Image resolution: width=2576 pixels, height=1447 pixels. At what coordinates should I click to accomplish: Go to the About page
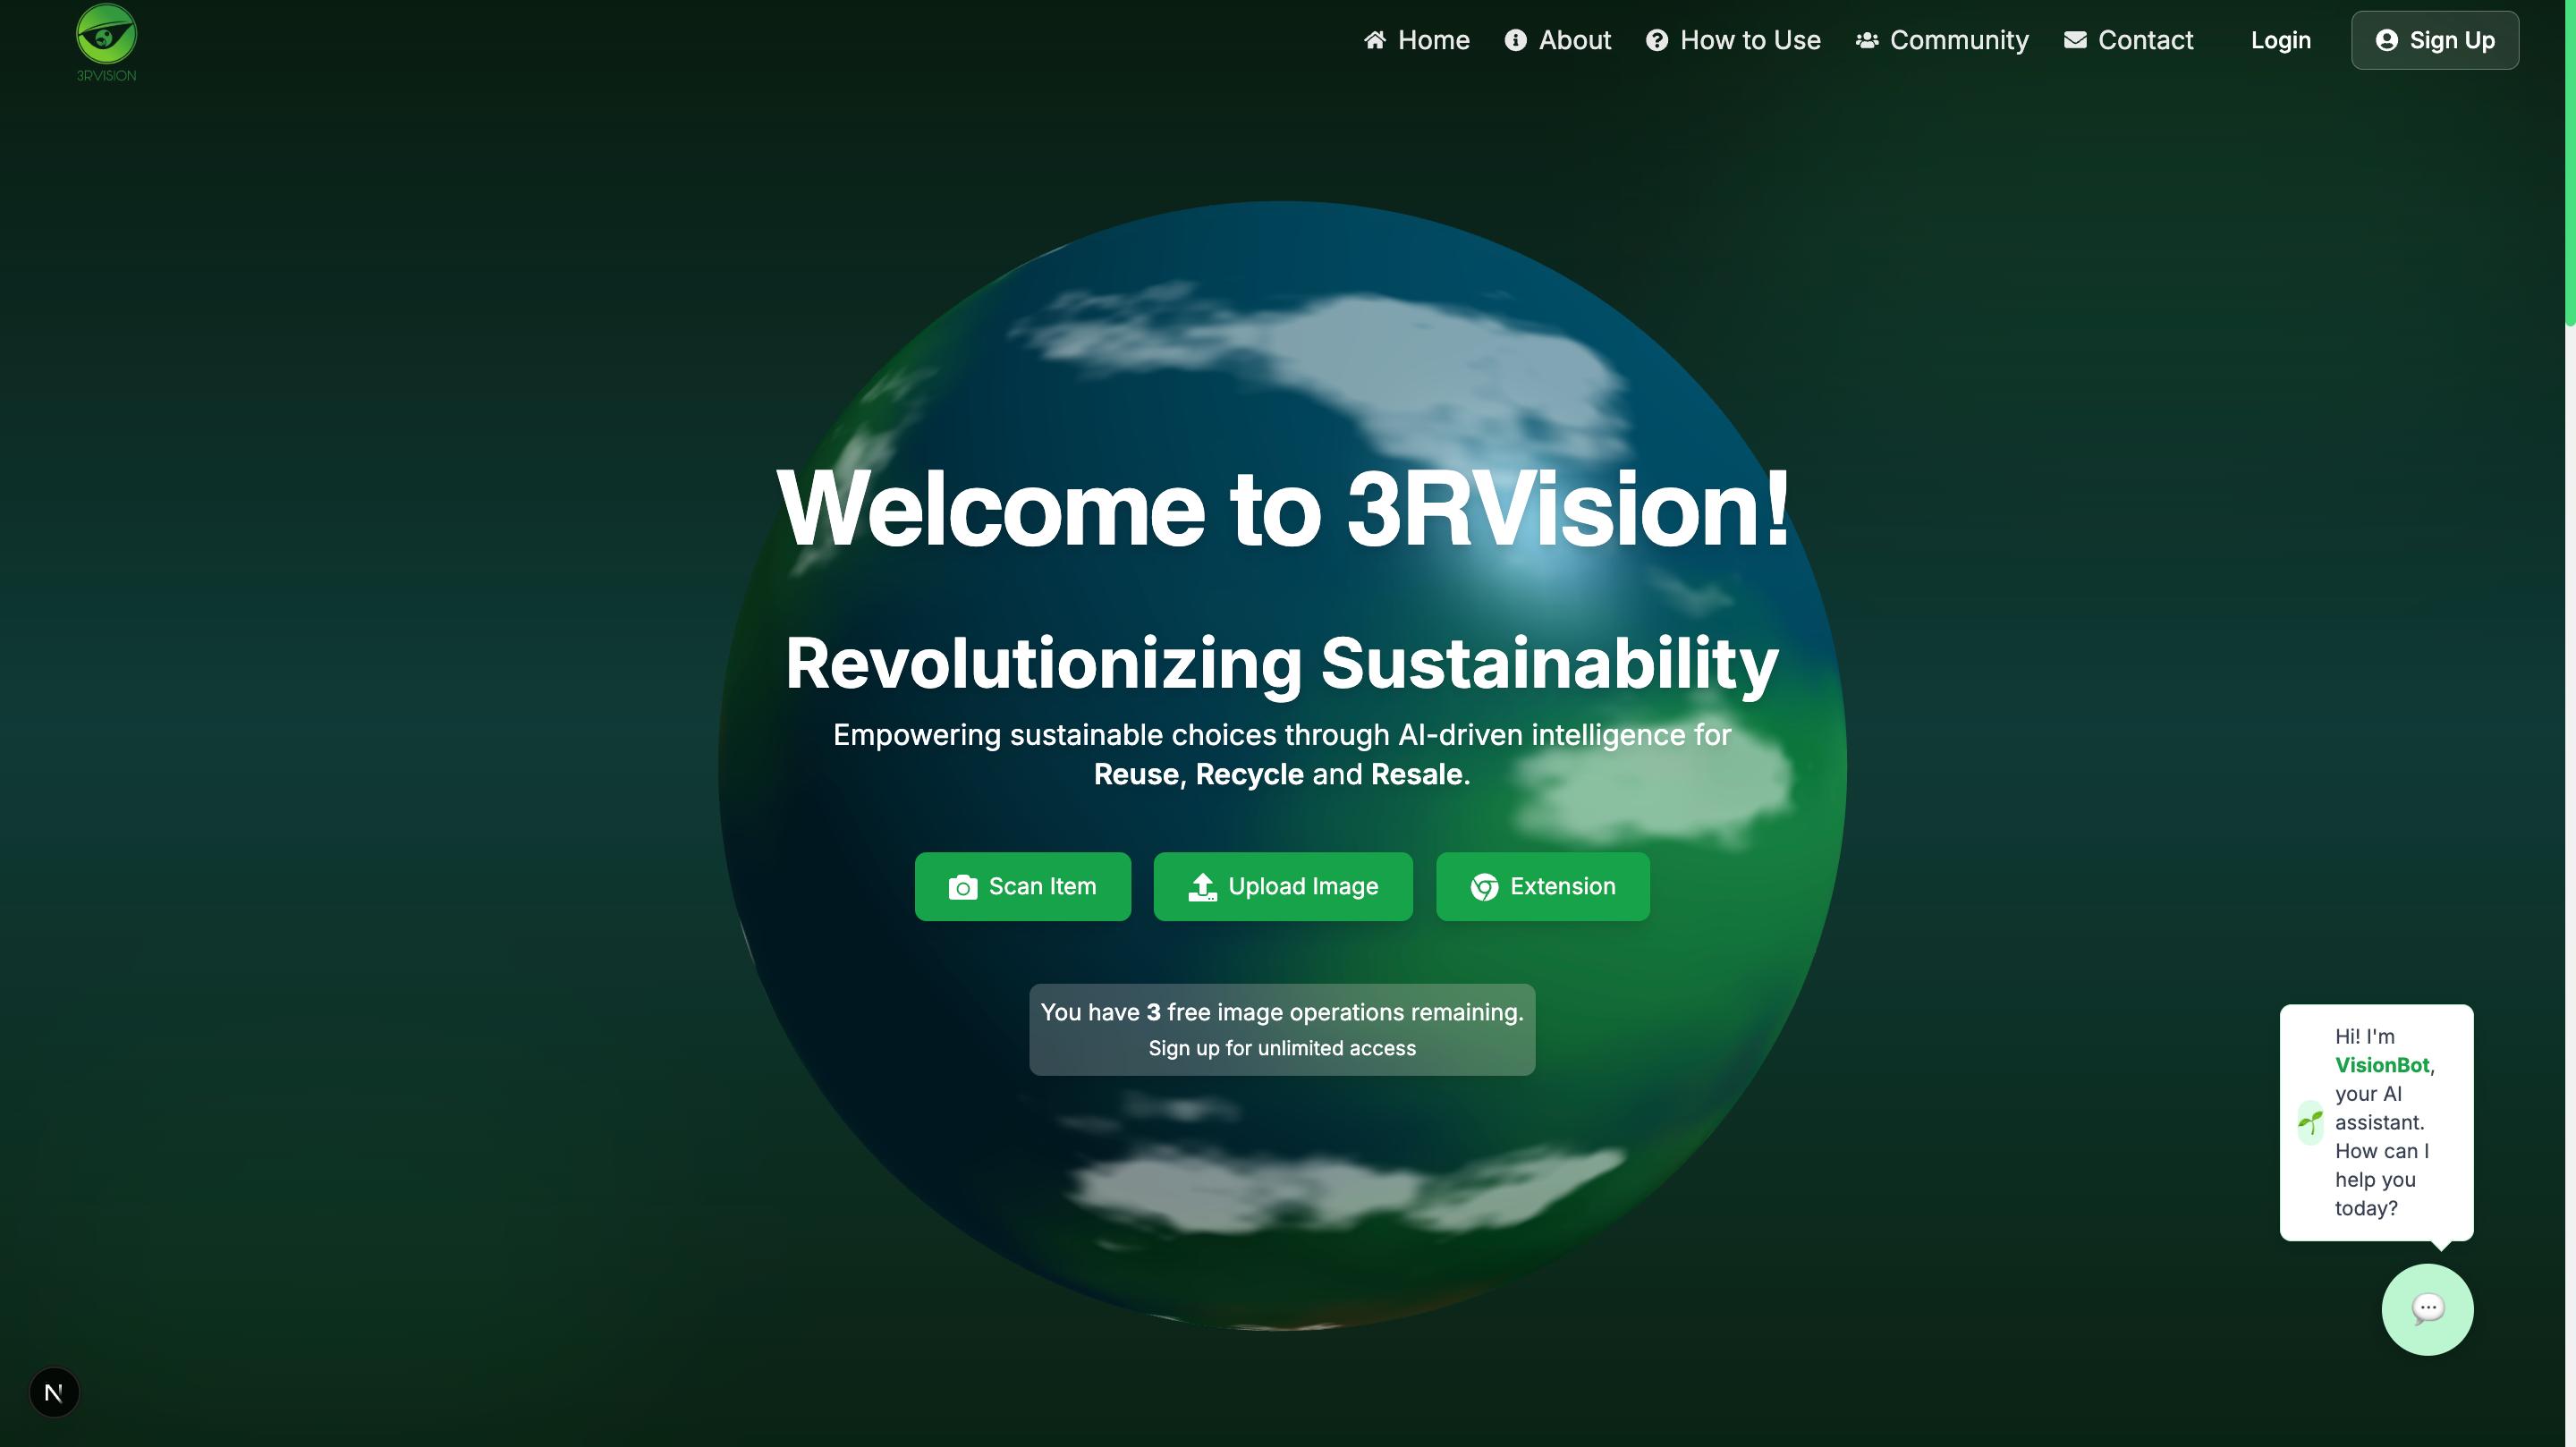(1574, 40)
